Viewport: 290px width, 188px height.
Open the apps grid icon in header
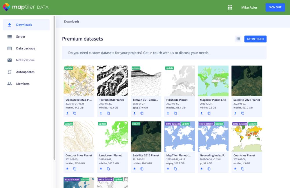click(x=230, y=8)
